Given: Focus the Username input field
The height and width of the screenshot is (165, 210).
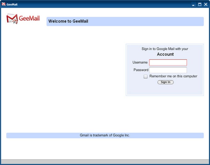Looking at the screenshot, I should tap(168, 62).
